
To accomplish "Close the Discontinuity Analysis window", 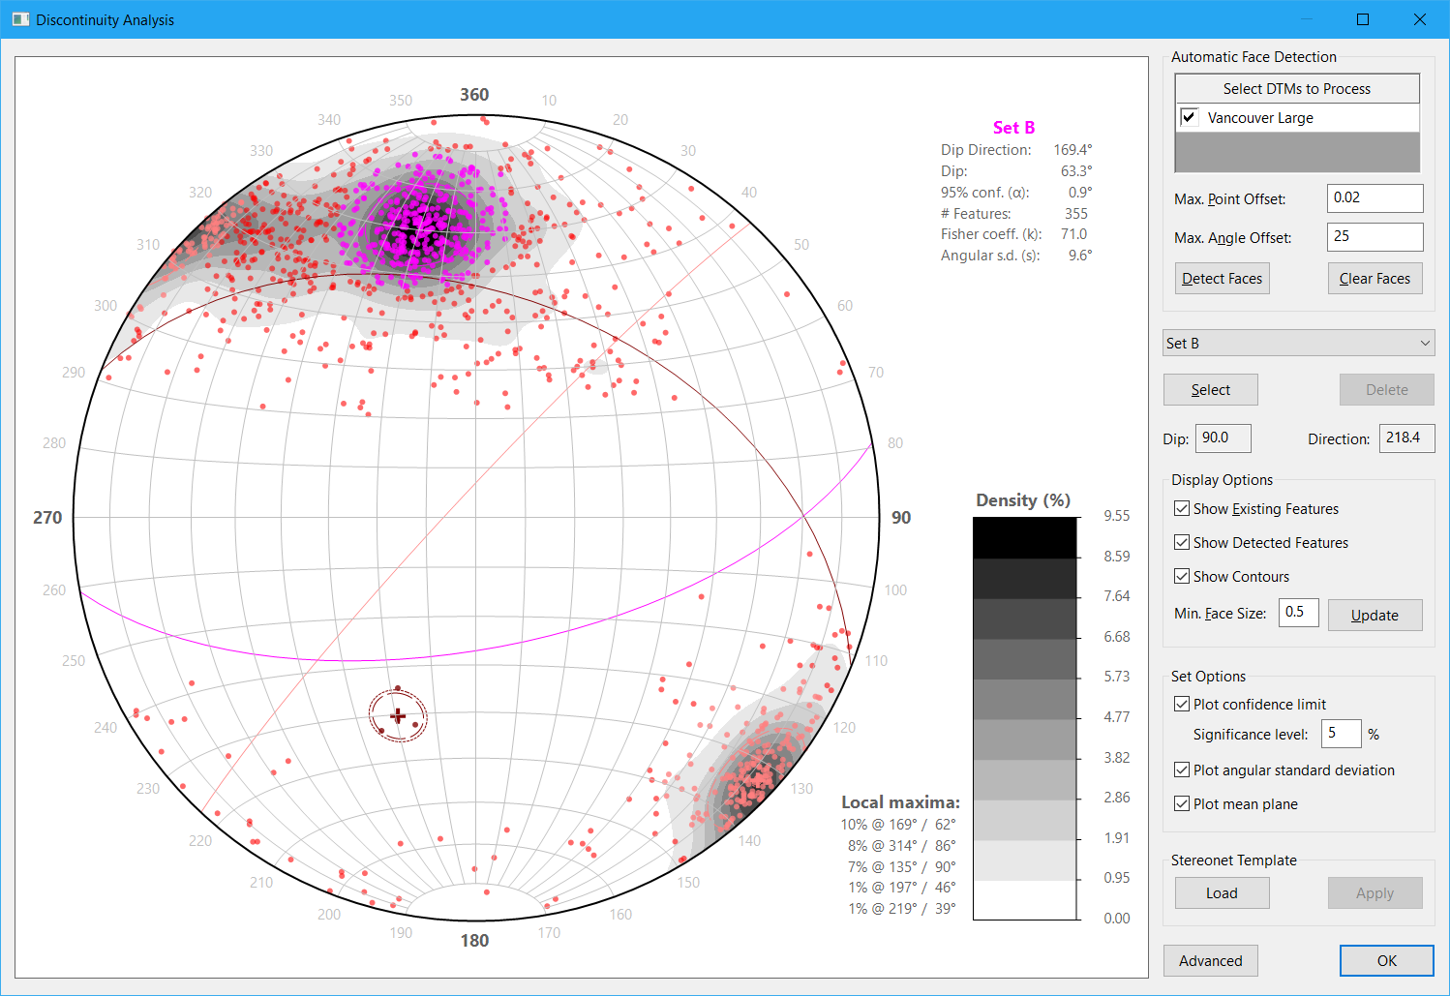I will (1420, 19).
